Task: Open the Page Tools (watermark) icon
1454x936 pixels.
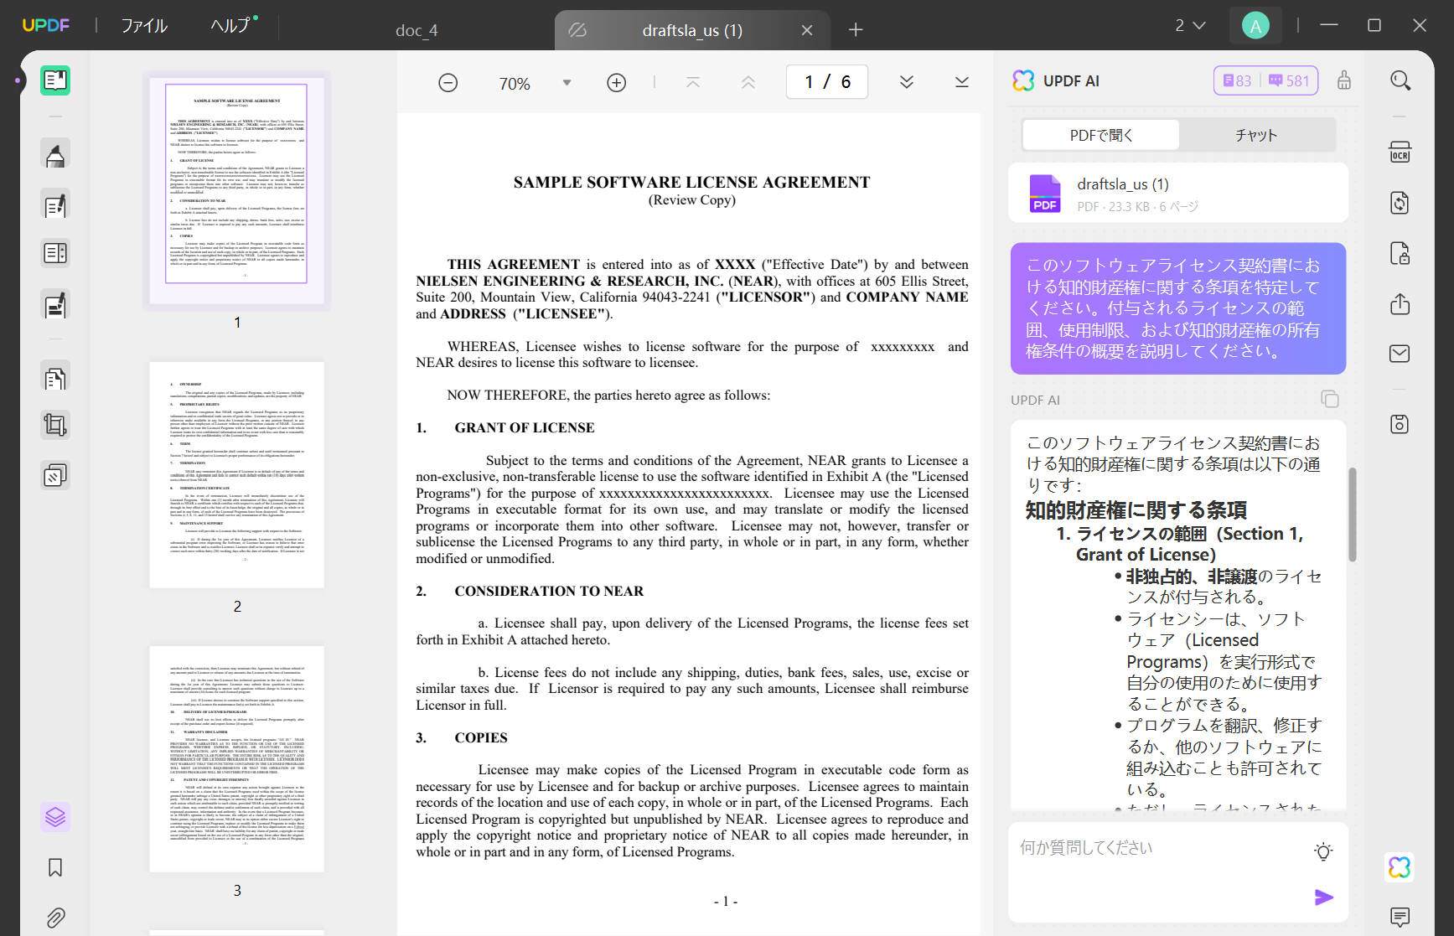Action: pyautogui.click(x=55, y=476)
